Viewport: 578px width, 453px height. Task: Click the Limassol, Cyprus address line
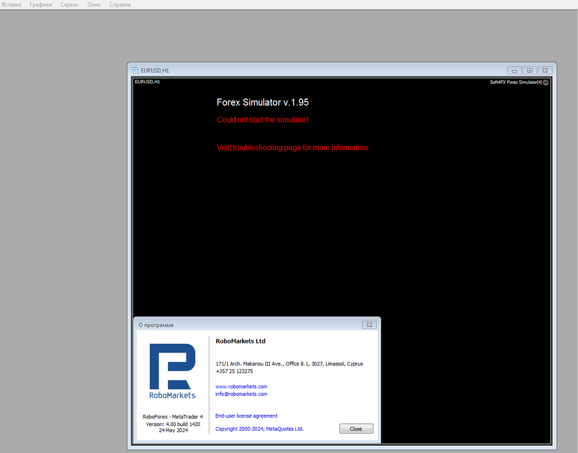pos(289,364)
